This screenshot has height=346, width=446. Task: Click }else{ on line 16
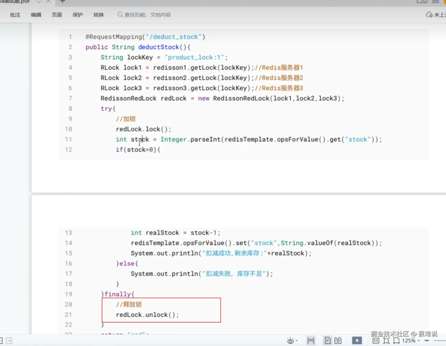click(127, 263)
